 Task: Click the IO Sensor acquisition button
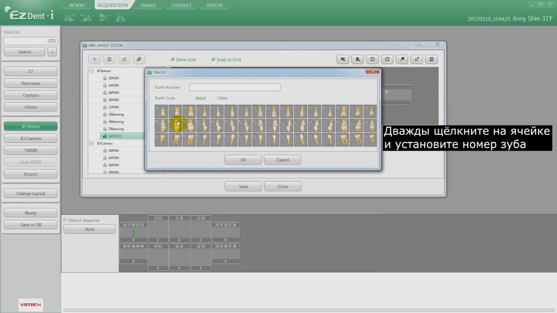(x=30, y=127)
